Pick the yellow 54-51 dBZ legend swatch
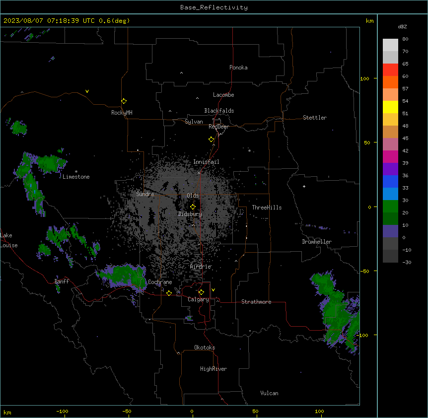Screen dimensions: 428x418 tap(390, 107)
